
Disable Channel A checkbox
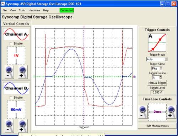point(11,43)
